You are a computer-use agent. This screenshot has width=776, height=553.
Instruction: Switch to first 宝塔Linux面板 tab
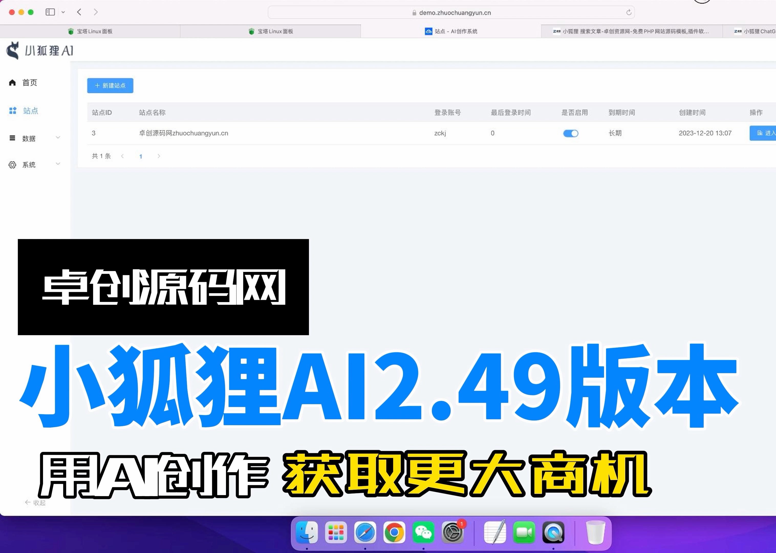pos(90,31)
